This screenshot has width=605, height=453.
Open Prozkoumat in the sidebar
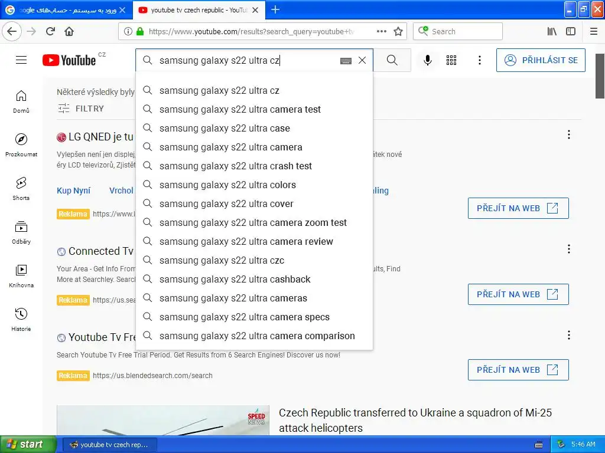(21, 145)
